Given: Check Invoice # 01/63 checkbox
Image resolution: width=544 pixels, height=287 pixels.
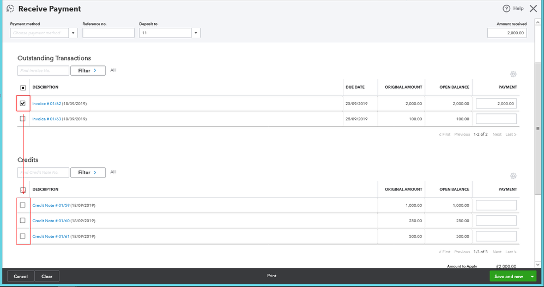Looking at the screenshot, I should tap(23, 119).
